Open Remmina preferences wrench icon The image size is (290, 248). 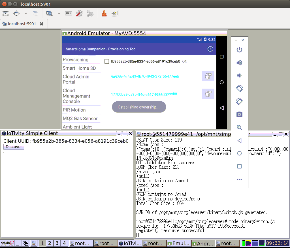[79, 13]
